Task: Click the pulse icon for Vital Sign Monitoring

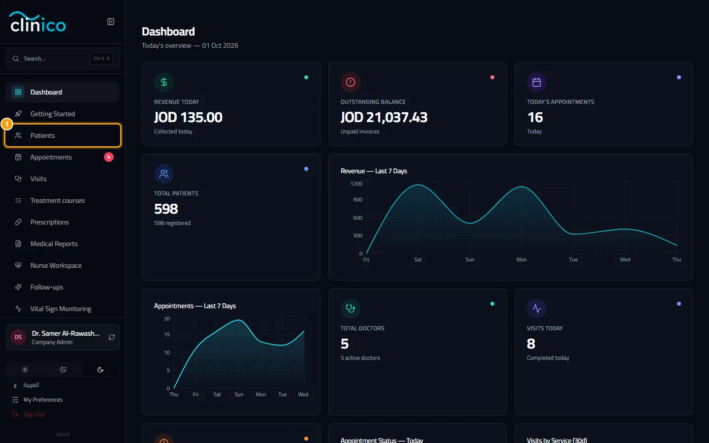Action: [x=18, y=309]
